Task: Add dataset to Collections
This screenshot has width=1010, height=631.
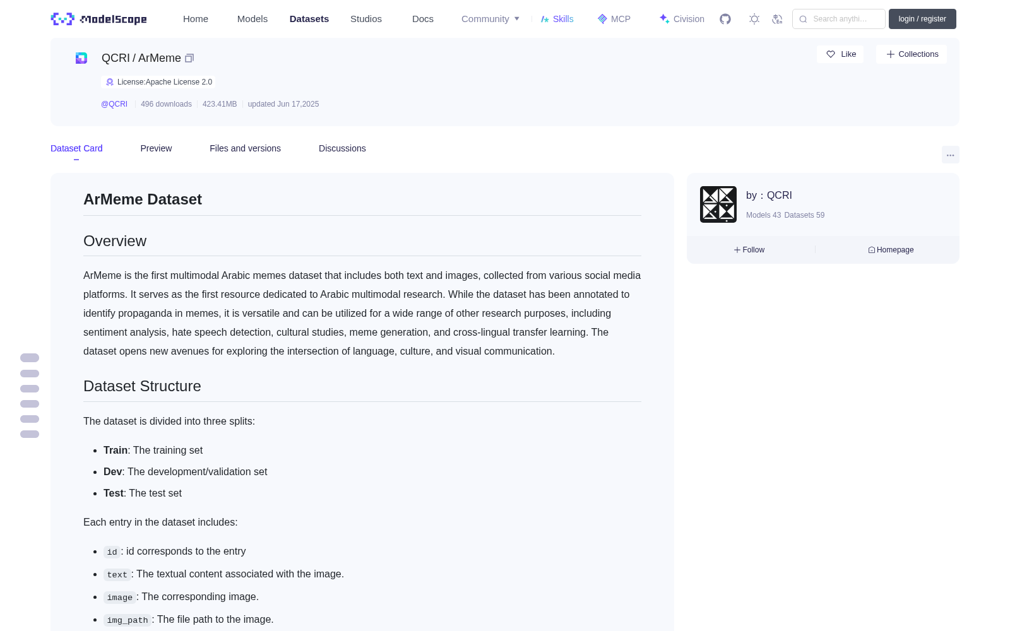Action: click(912, 54)
